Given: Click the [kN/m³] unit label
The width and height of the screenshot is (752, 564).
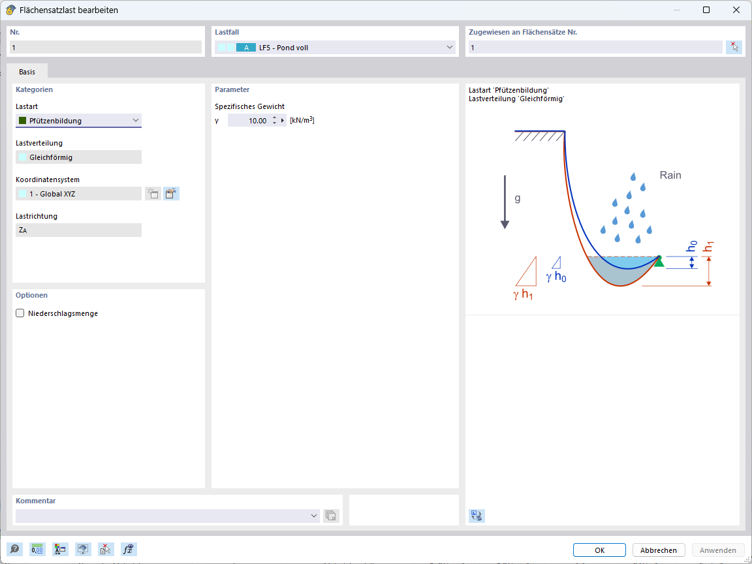Looking at the screenshot, I should tap(302, 120).
